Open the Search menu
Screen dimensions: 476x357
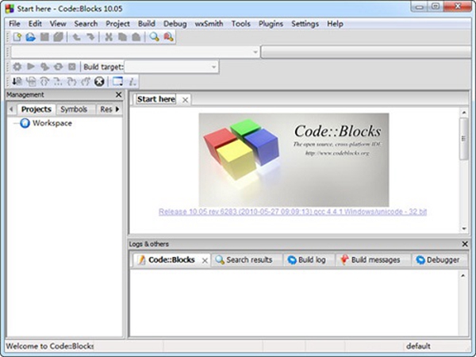pyautogui.click(x=86, y=24)
